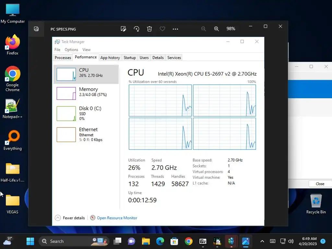Click the Virtual machine Yes value
This screenshot has height=249, width=332.
click(x=231, y=177)
